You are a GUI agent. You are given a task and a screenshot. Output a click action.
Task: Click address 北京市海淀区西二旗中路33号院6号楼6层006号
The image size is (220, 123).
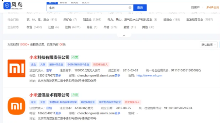pos(67,81)
